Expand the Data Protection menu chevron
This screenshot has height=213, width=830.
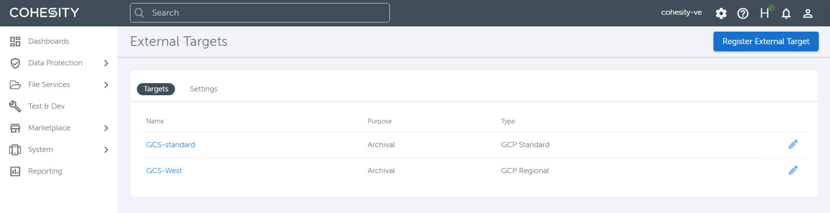pos(106,63)
